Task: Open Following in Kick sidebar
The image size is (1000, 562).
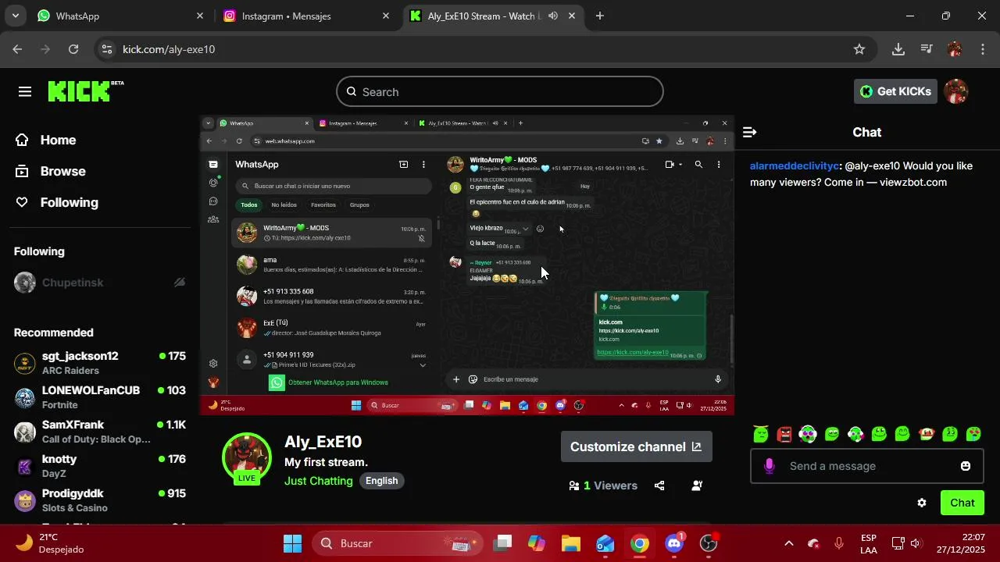Action: (57, 202)
